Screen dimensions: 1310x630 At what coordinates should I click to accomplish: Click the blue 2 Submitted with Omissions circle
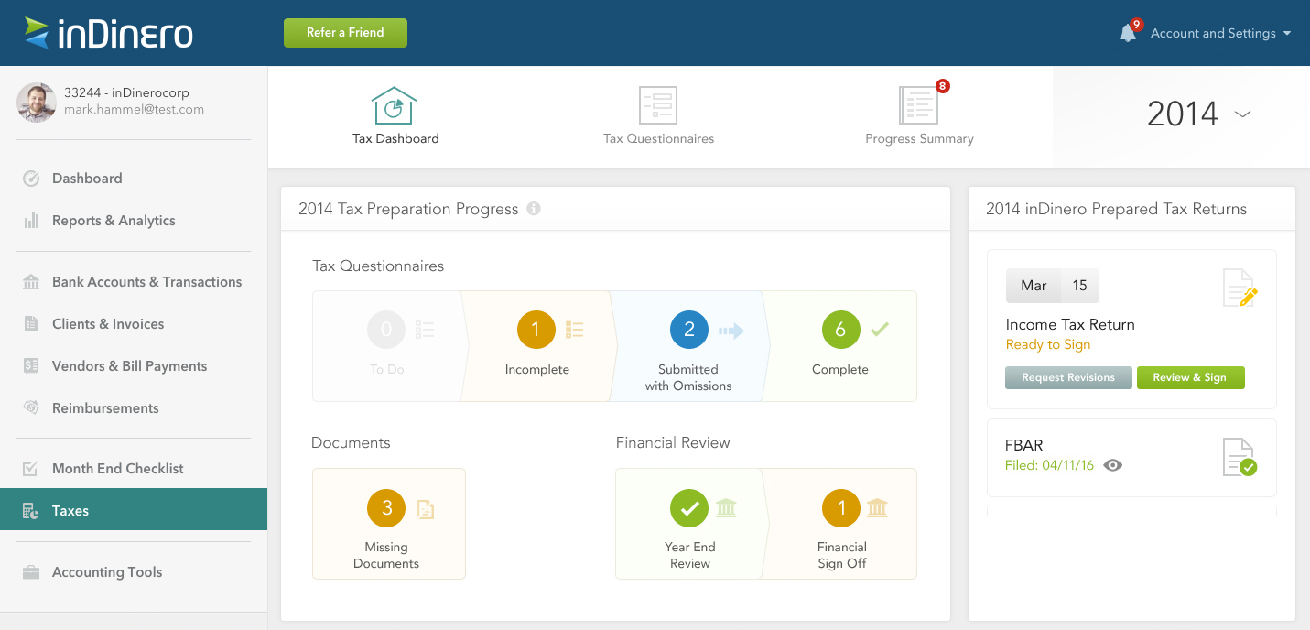(x=689, y=331)
